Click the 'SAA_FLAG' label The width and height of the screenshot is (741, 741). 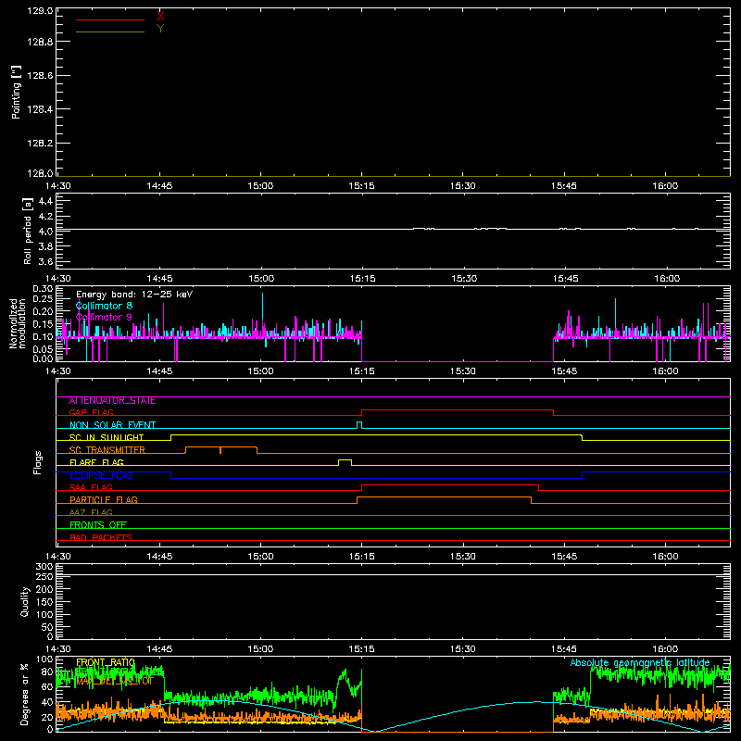point(91,488)
